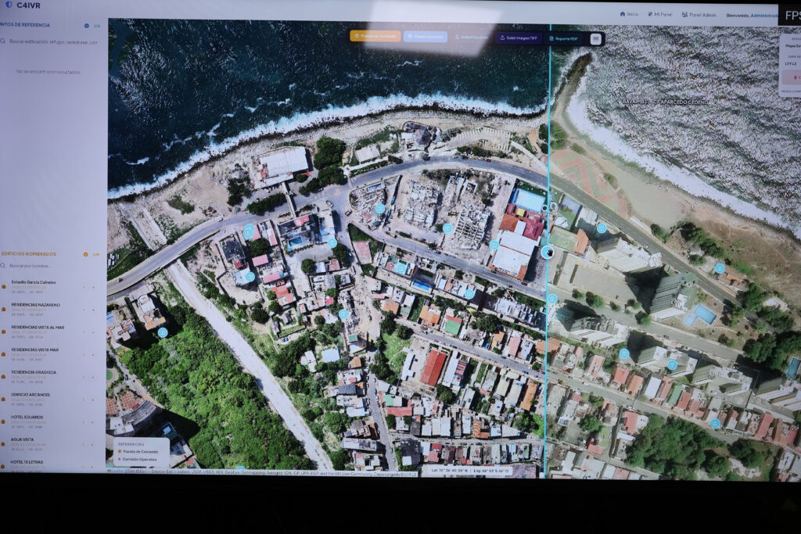Pick the EDIFICIO ARCANGEL entry
Screen dimensions: 801x534
50,400
